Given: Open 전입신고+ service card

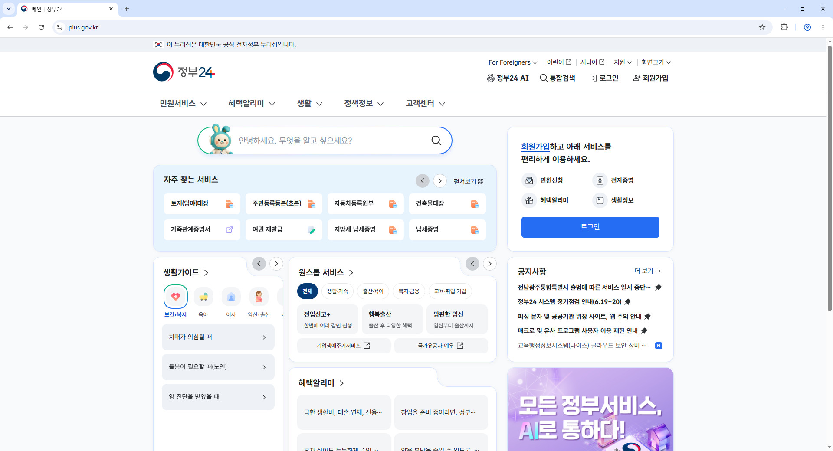Looking at the screenshot, I should pos(328,320).
